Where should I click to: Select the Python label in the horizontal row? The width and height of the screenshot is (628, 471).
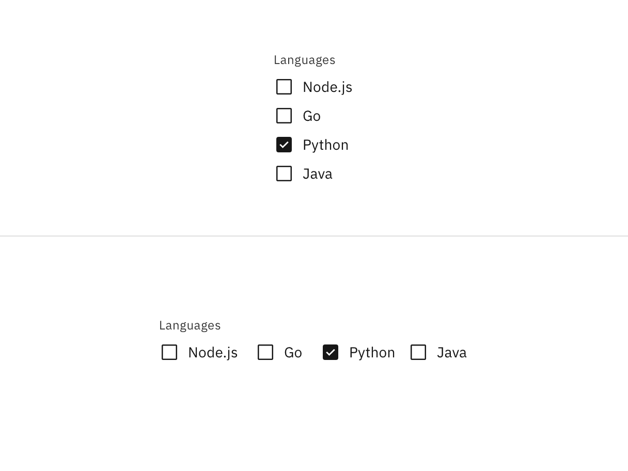(x=372, y=352)
